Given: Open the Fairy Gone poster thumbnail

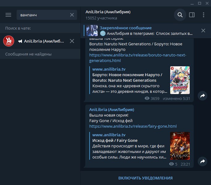Looking at the screenshot, I should (x=180, y=146).
